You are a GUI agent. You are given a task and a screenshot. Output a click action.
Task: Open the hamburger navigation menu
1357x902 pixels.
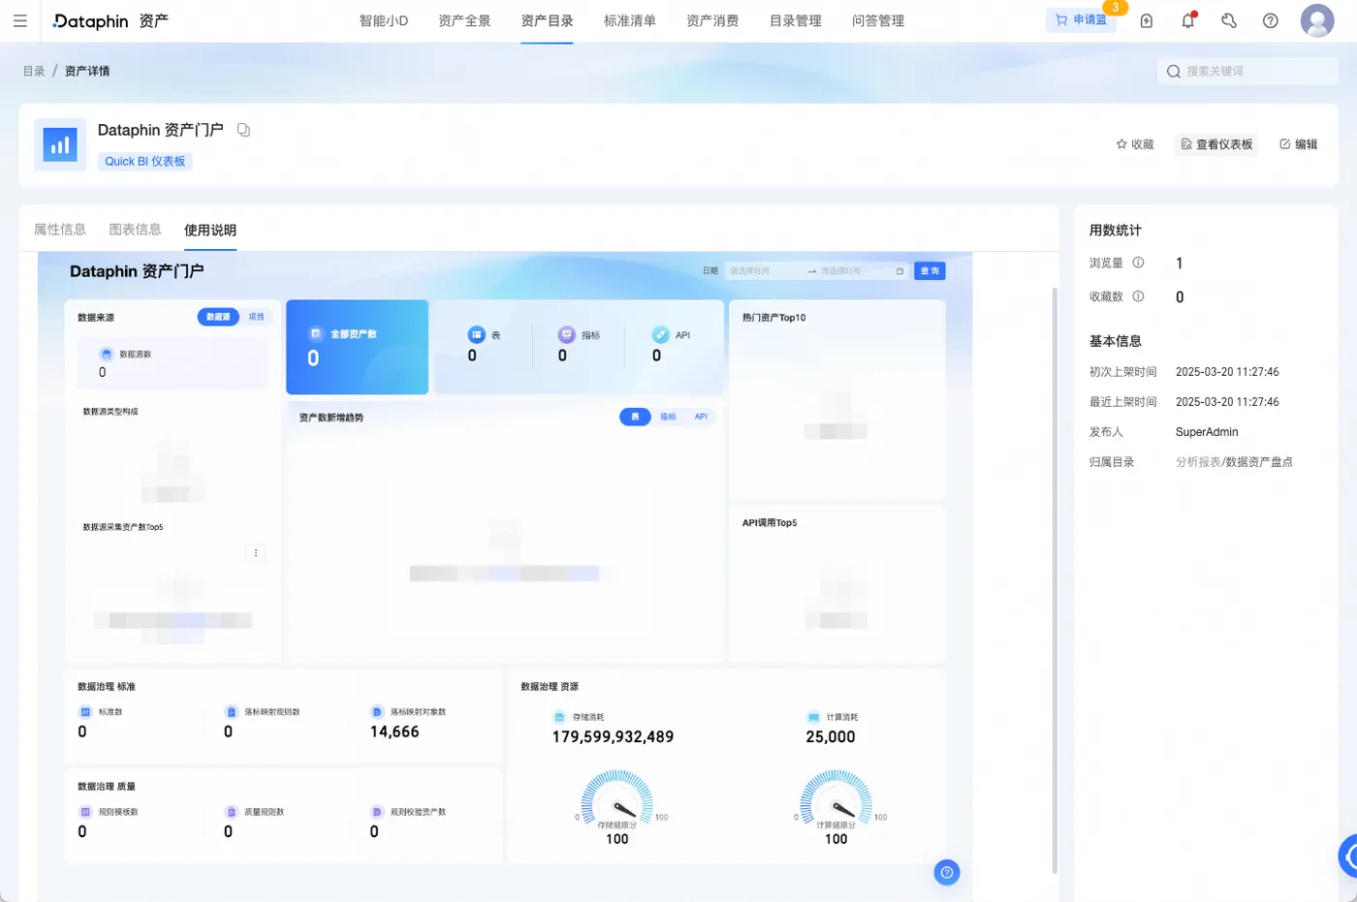(x=19, y=20)
